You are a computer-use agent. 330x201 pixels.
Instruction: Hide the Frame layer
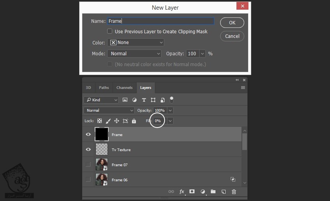tap(89, 135)
